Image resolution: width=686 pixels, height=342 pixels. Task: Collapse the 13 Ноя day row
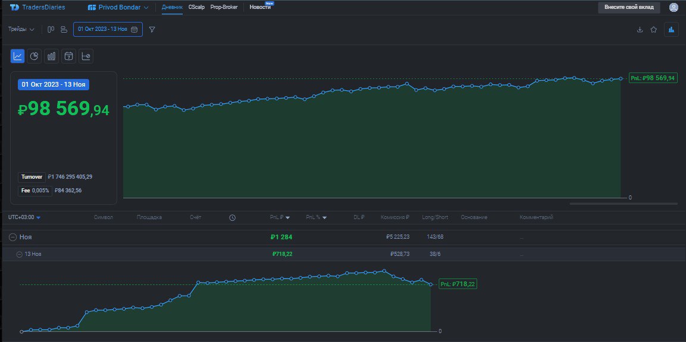click(x=20, y=254)
